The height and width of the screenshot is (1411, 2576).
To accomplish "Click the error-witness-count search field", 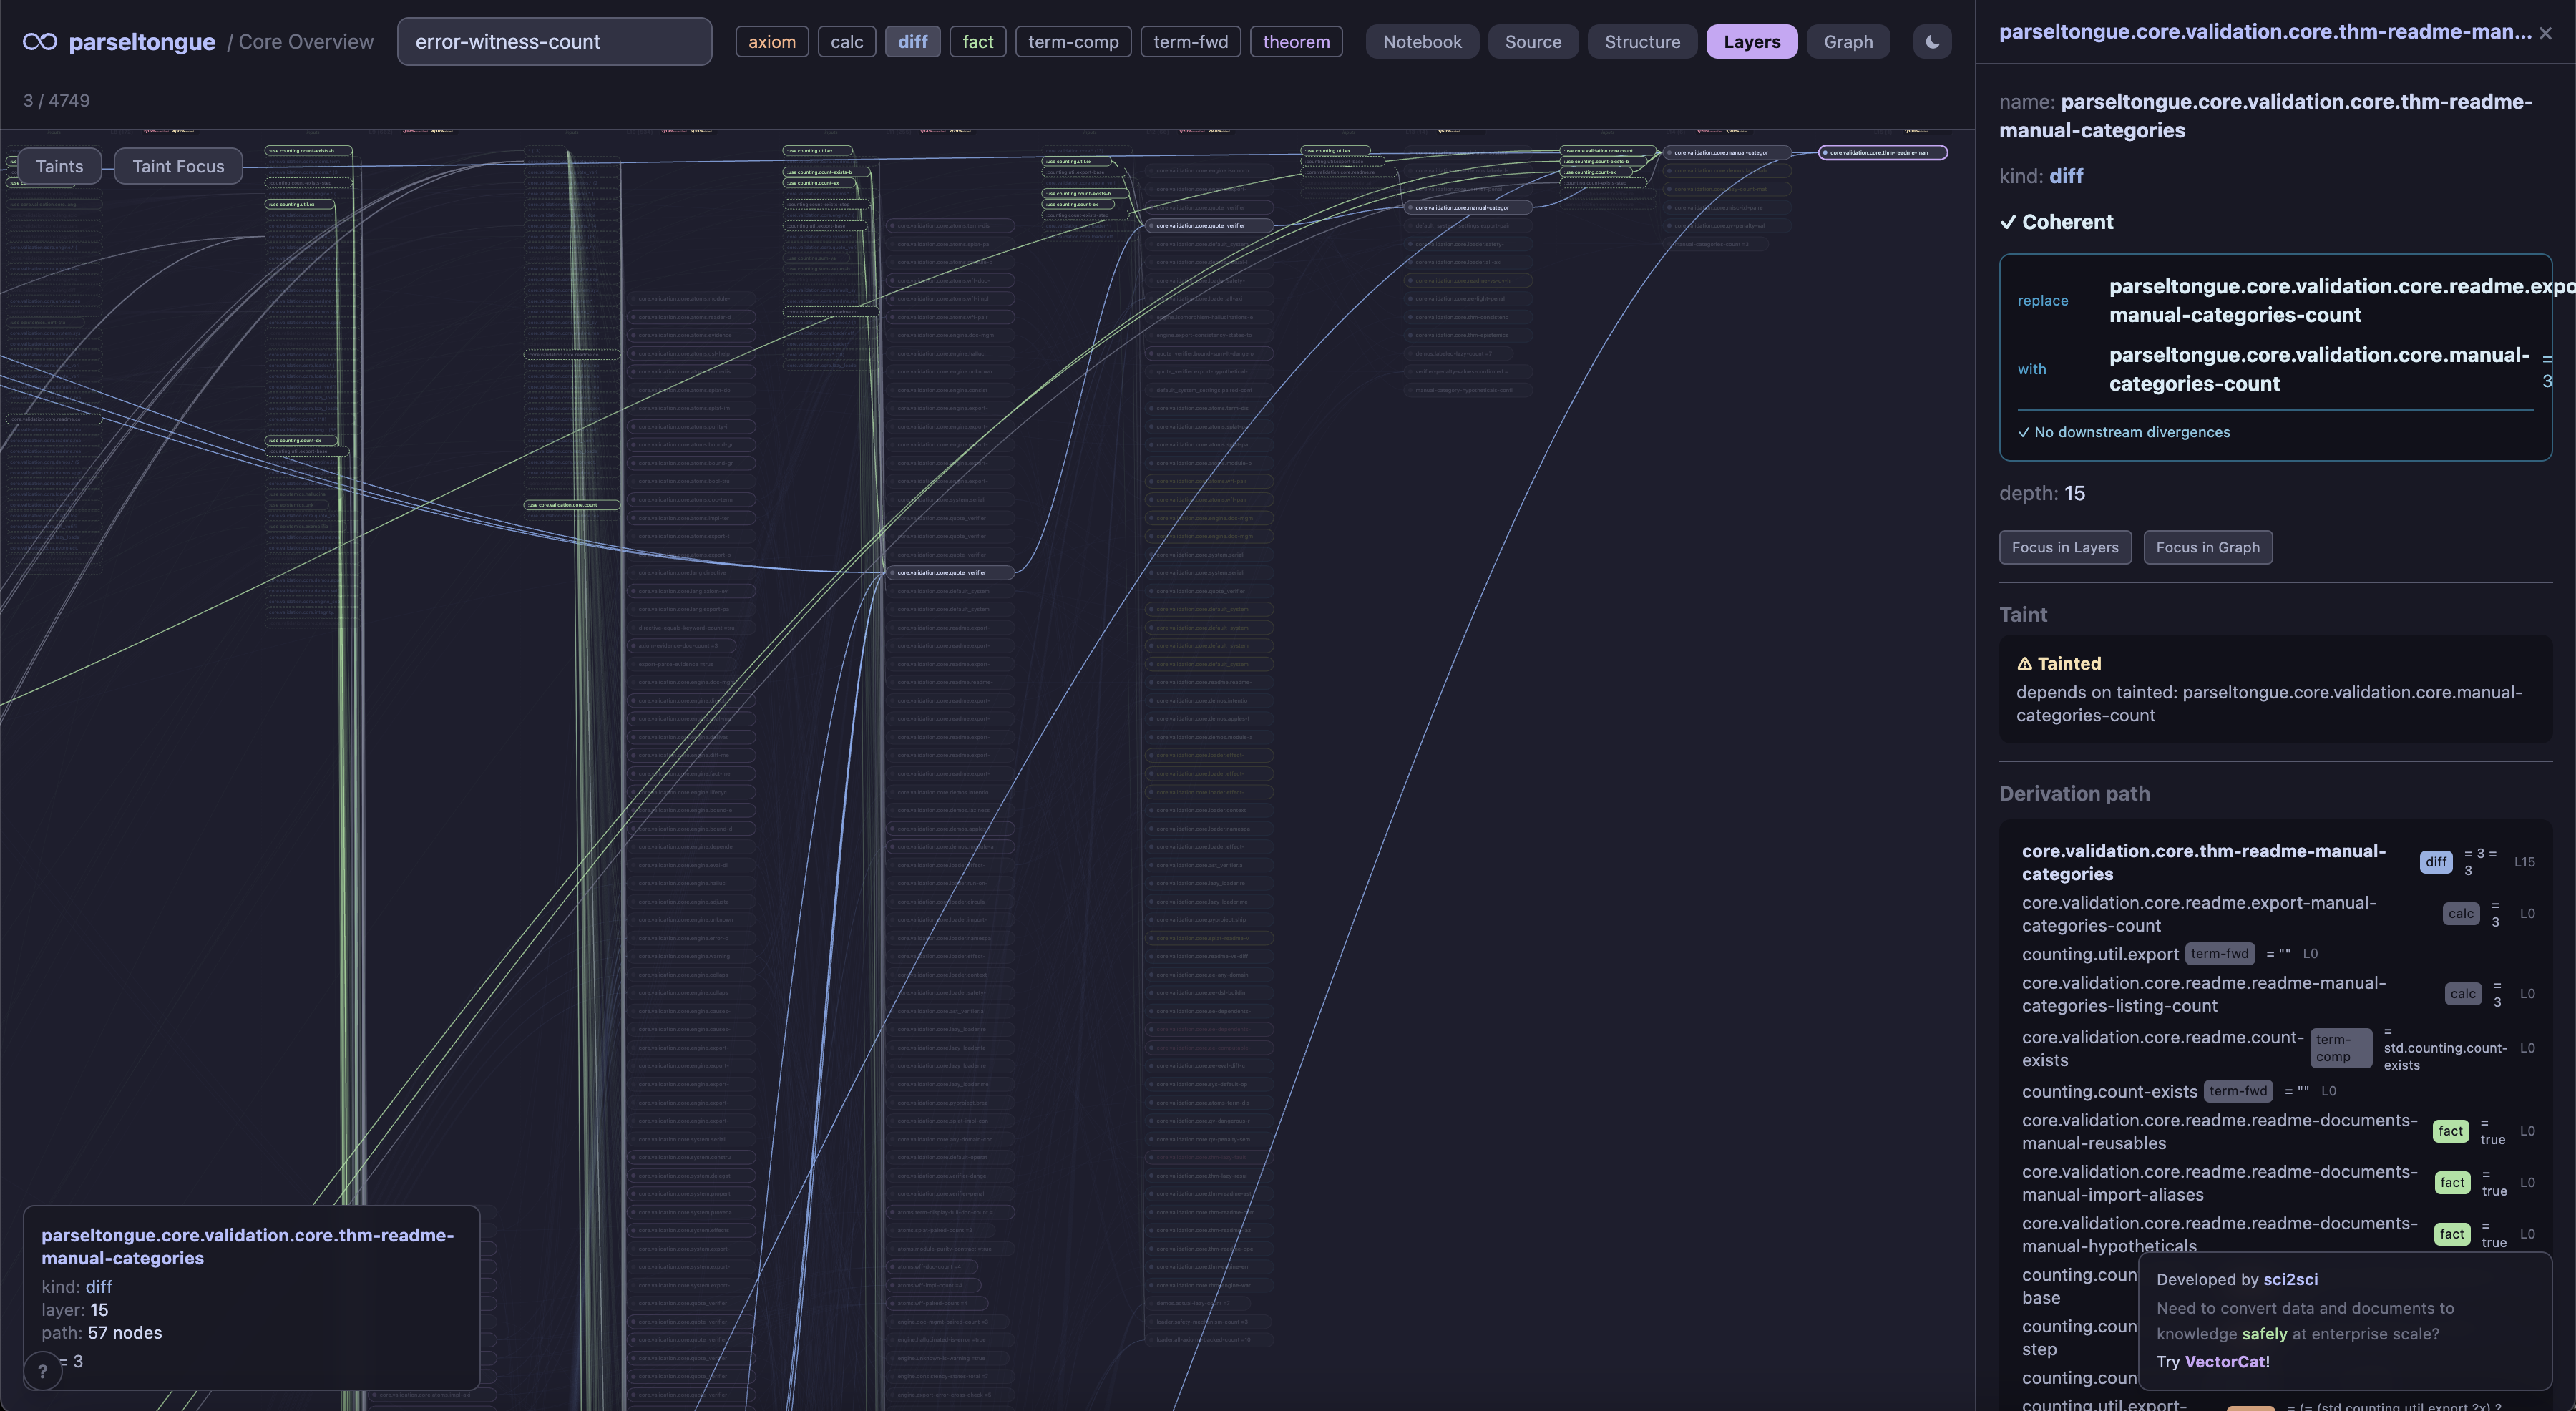I will (x=554, y=41).
